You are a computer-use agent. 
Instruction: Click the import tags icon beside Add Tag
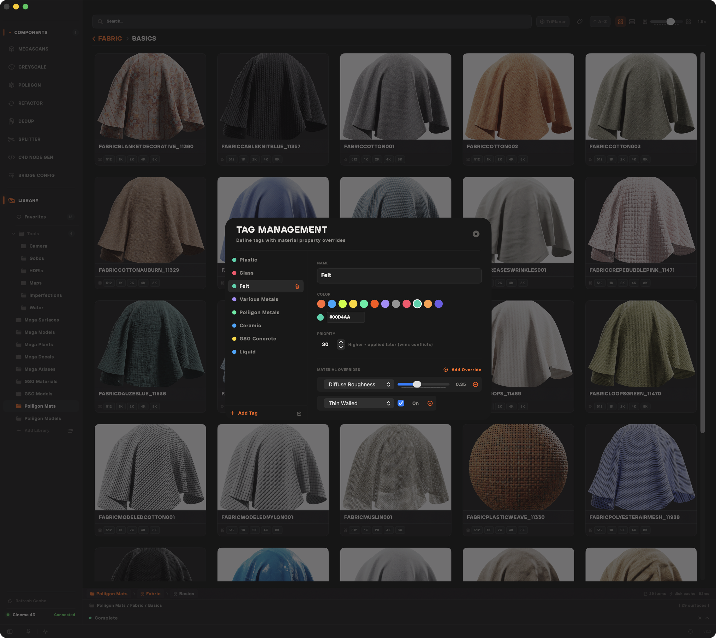click(299, 413)
